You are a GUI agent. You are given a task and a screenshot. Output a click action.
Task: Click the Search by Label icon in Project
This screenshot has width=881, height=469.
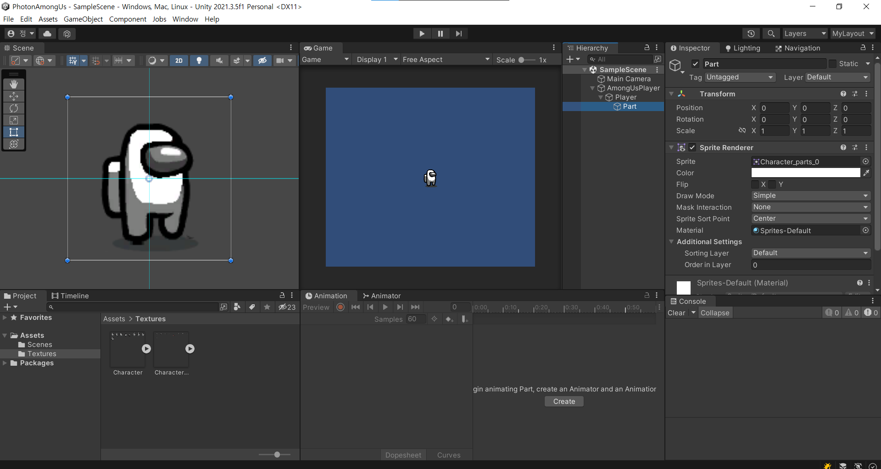pyautogui.click(x=252, y=307)
